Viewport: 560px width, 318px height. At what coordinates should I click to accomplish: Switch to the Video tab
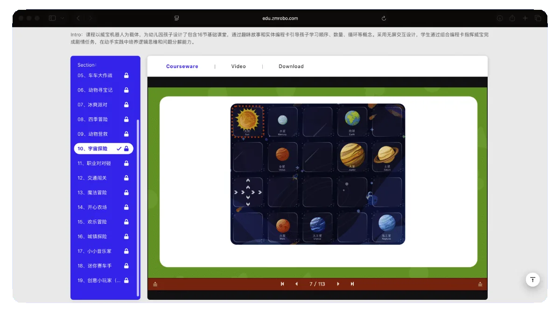pyautogui.click(x=238, y=66)
